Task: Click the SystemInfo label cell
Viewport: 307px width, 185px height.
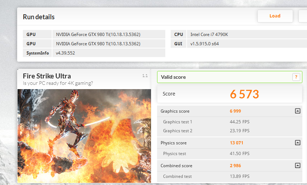Action: coord(37,53)
